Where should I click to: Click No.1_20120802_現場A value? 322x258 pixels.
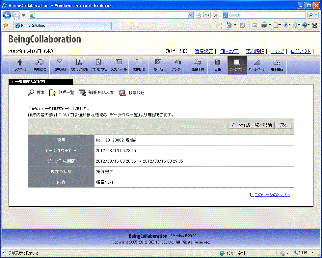click(x=116, y=140)
